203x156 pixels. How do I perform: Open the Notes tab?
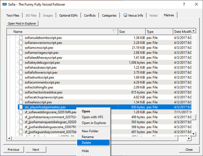pyautogui.click(x=154, y=16)
